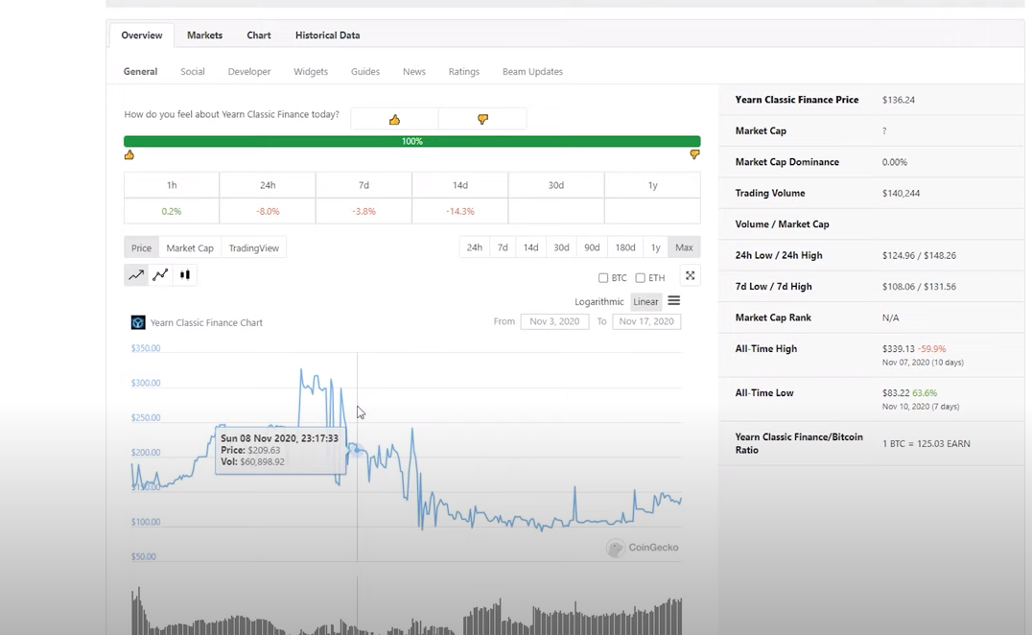Switch to candlestick chart icon
The width and height of the screenshot is (1032, 635).
pyautogui.click(x=185, y=275)
